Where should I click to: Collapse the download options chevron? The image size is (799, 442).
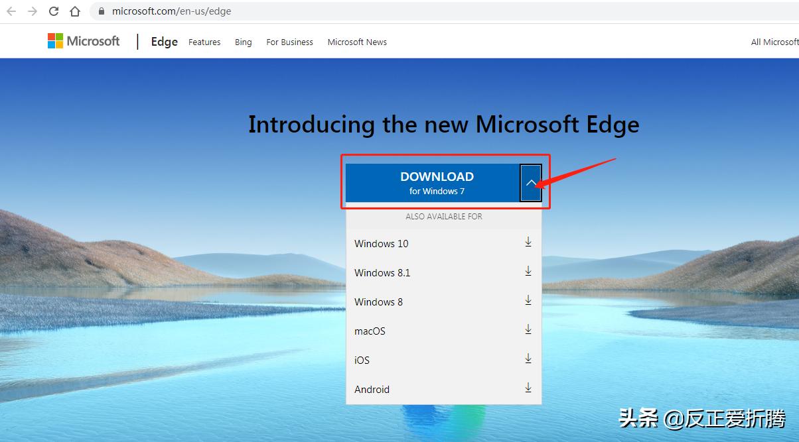pyautogui.click(x=530, y=182)
